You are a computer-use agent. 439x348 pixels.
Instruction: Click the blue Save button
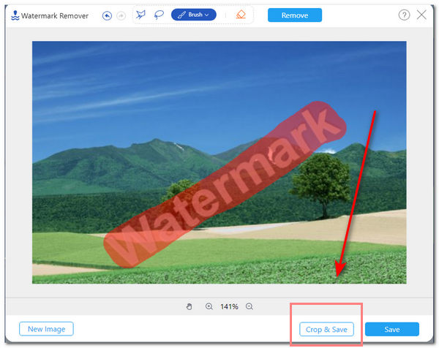(x=392, y=330)
